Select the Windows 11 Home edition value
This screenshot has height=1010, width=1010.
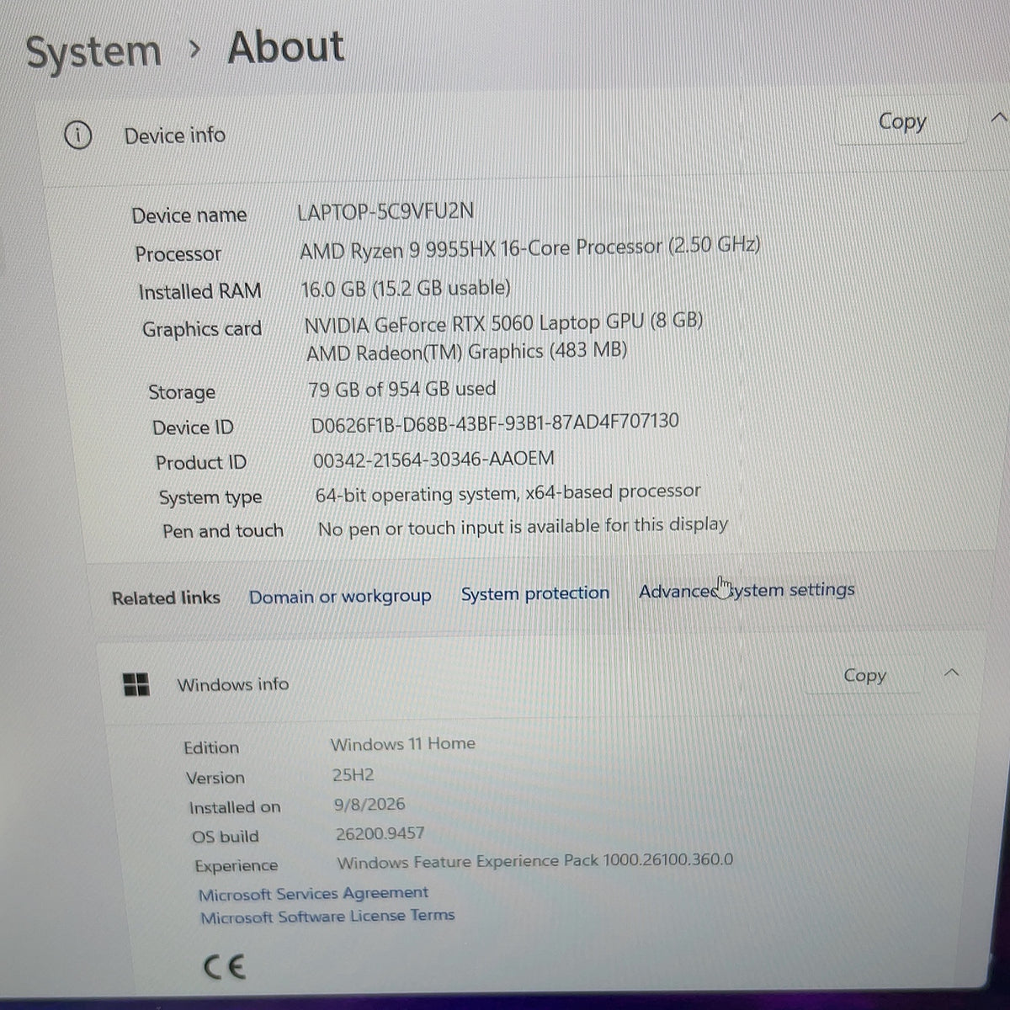(402, 744)
